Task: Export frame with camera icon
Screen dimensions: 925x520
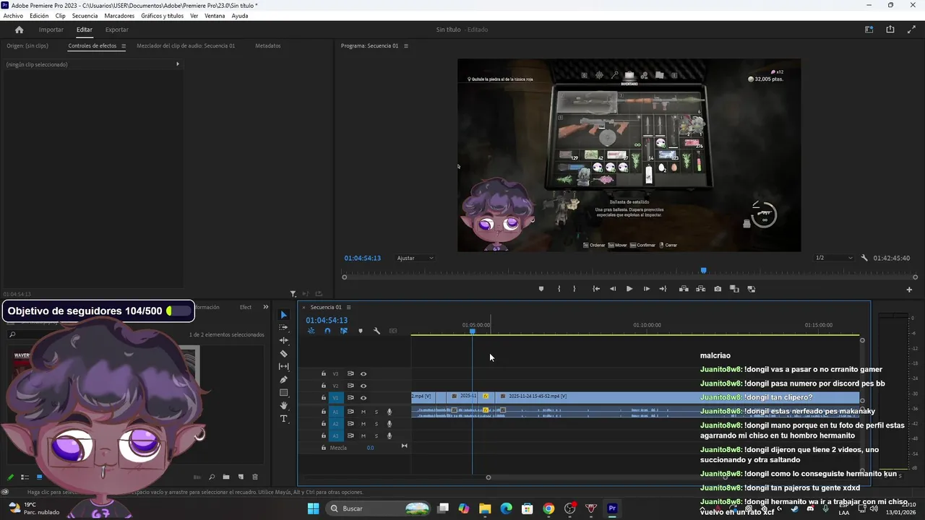Action: [x=718, y=289]
